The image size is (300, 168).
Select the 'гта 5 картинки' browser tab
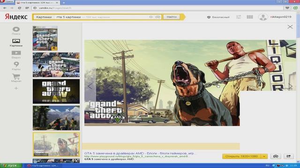coord(37,3)
